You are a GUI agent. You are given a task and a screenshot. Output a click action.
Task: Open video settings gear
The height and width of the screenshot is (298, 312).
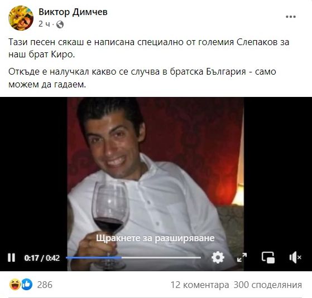[x=218, y=257]
